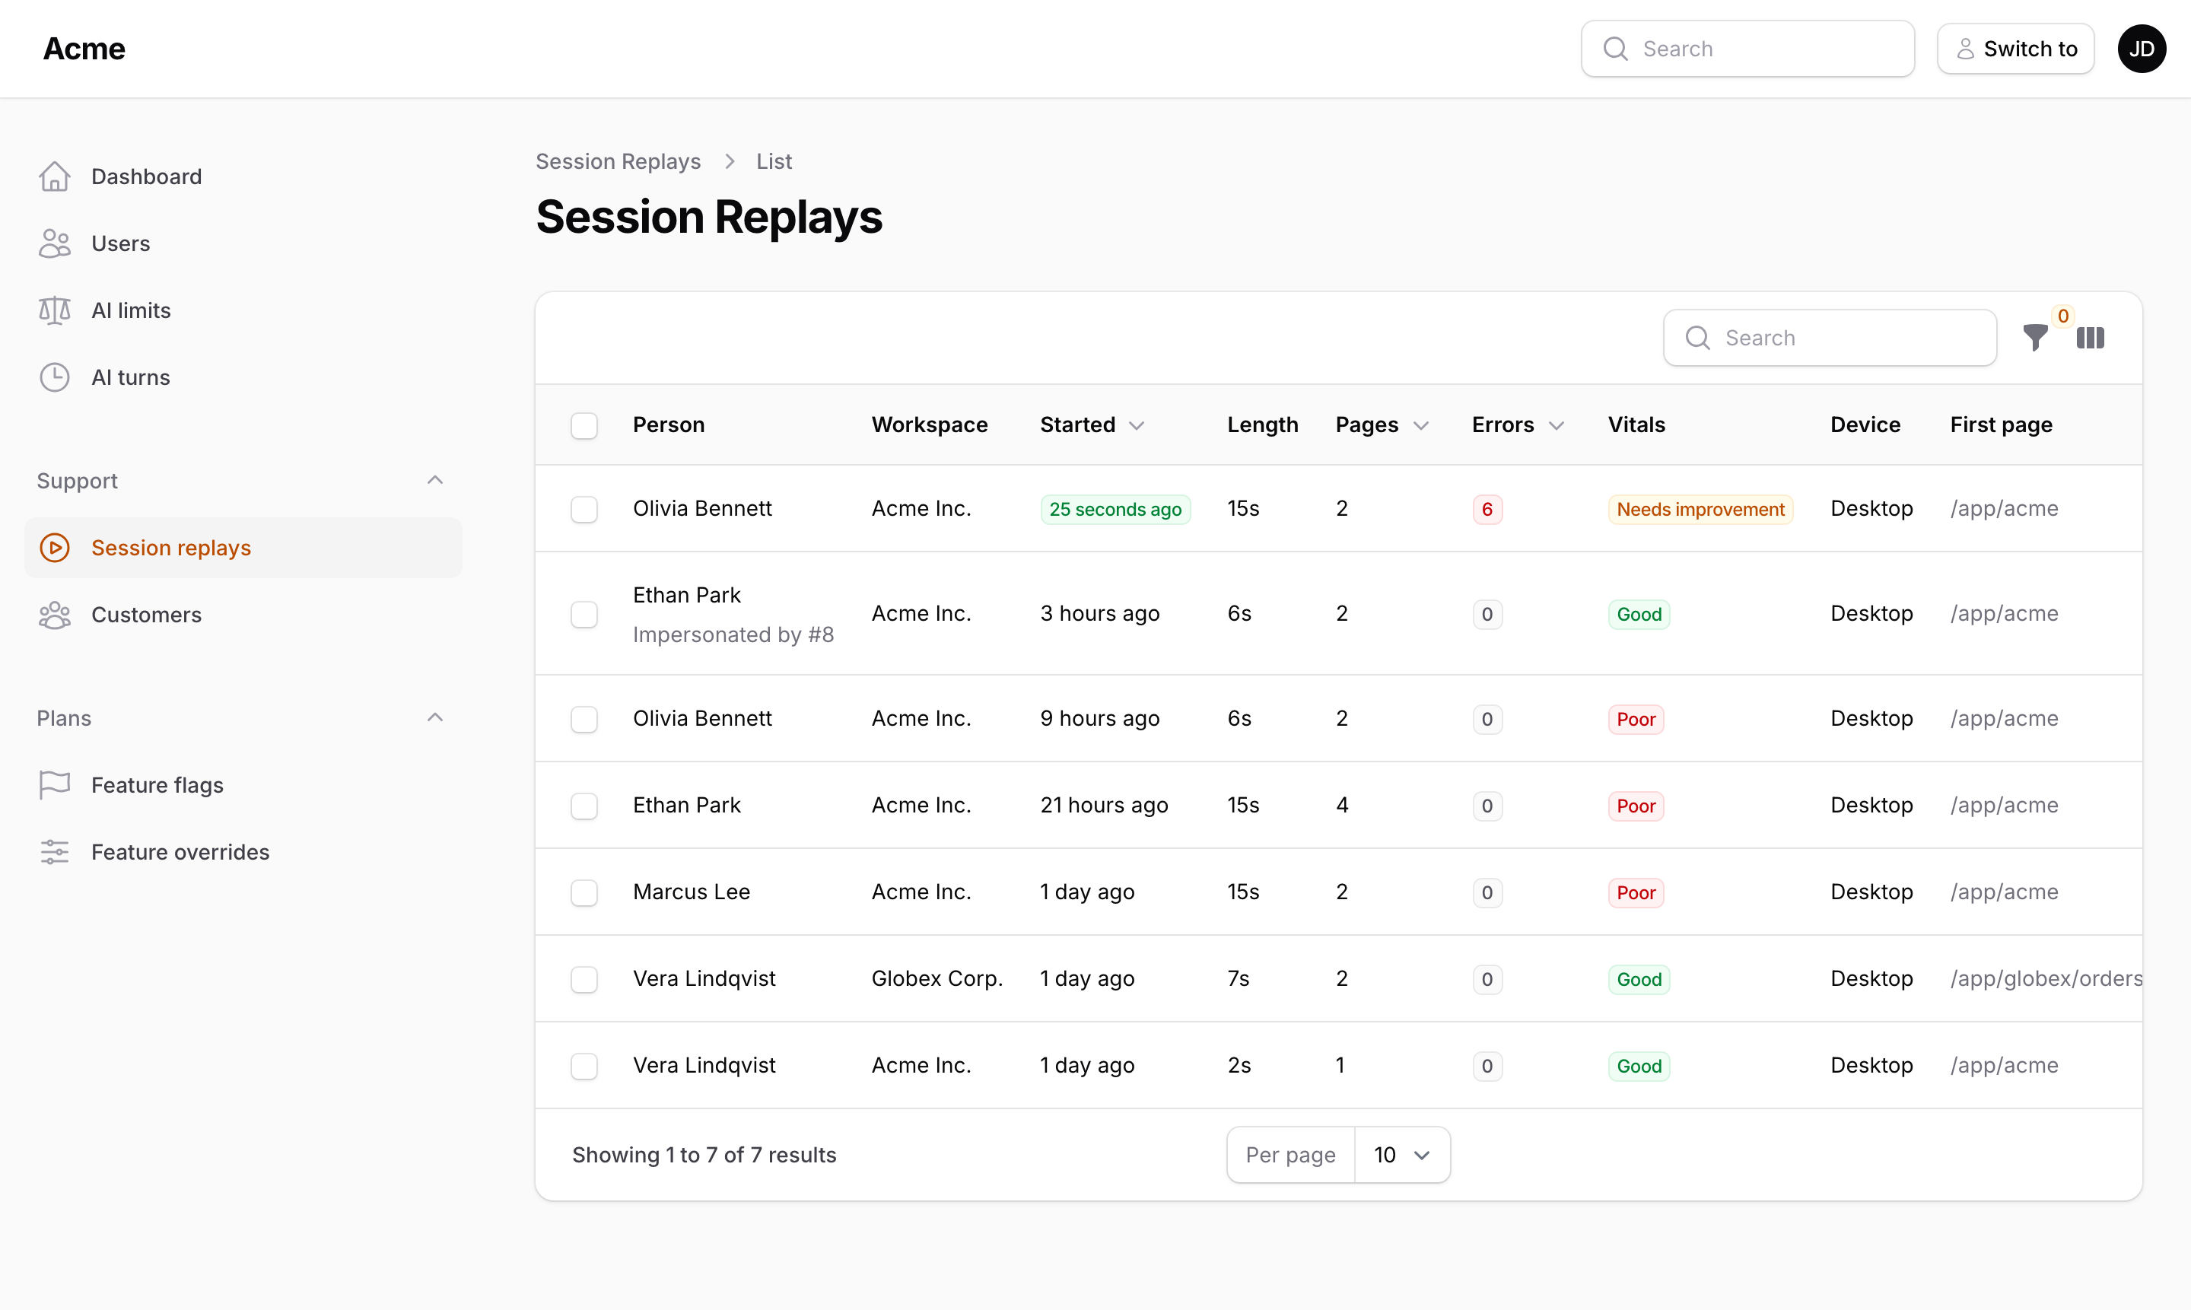The image size is (2191, 1310).
Task: Click the Feature flags flag icon
Action: click(x=54, y=786)
